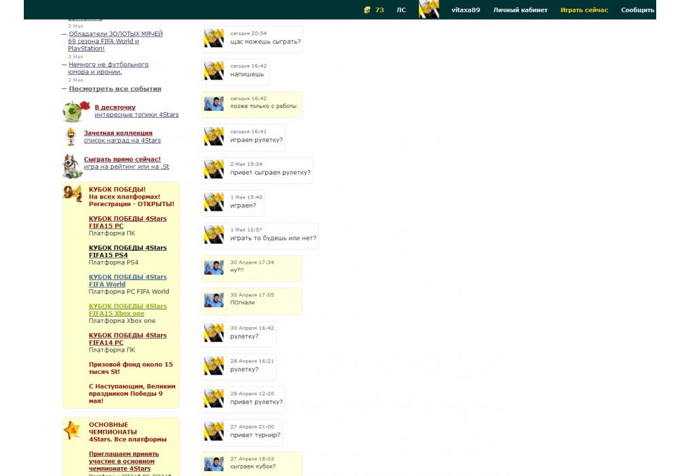Image resolution: width=680 pixels, height=476 pixels.
Task: Open Личный кабинет from top bar
Action: tap(520, 10)
